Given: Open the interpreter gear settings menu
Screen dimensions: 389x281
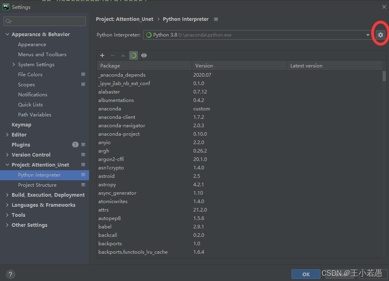Looking at the screenshot, I should coord(380,35).
